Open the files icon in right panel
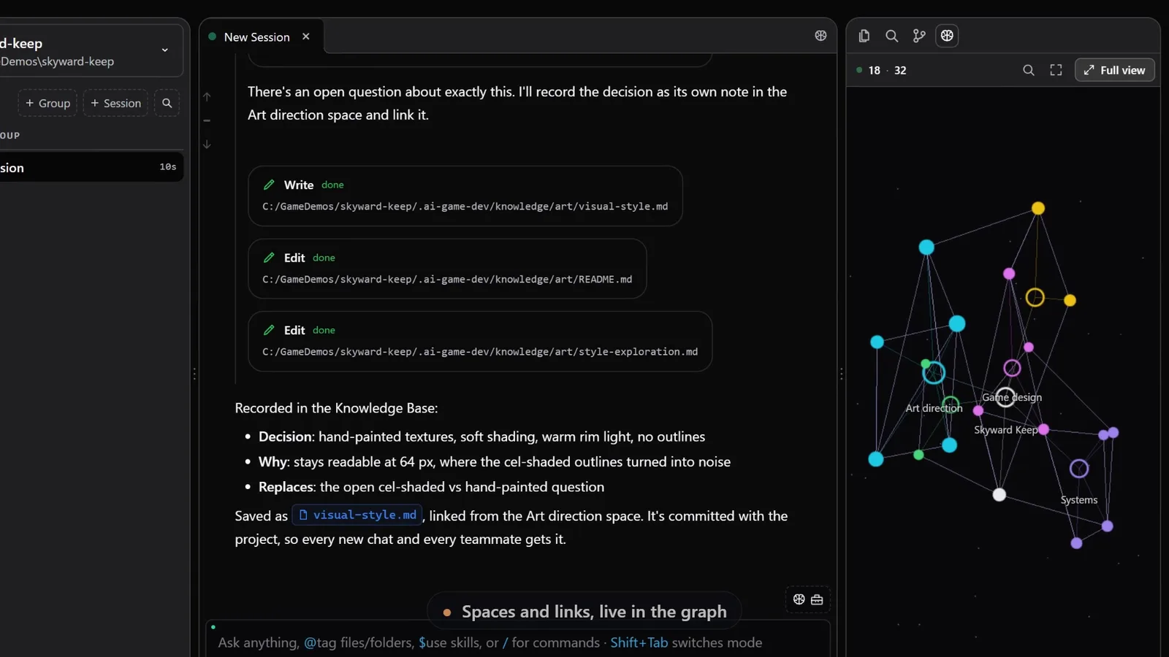1169x657 pixels. click(x=864, y=36)
